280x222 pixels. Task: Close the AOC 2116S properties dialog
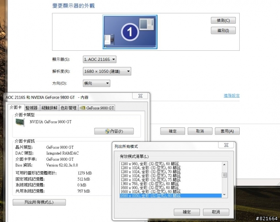tap(140, 96)
